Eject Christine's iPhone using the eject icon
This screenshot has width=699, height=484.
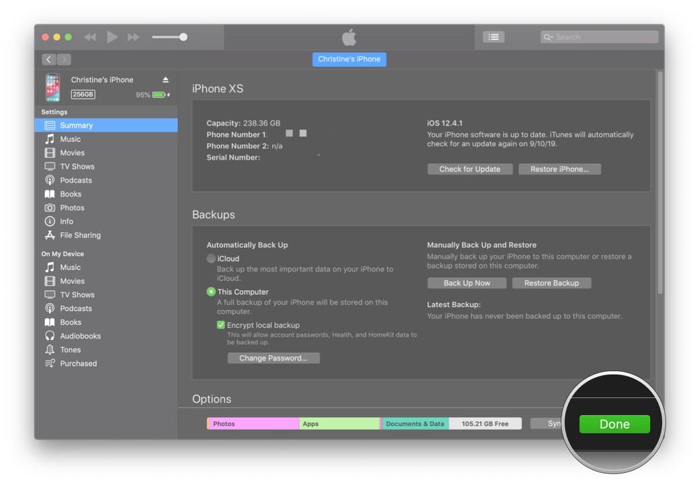point(166,79)
